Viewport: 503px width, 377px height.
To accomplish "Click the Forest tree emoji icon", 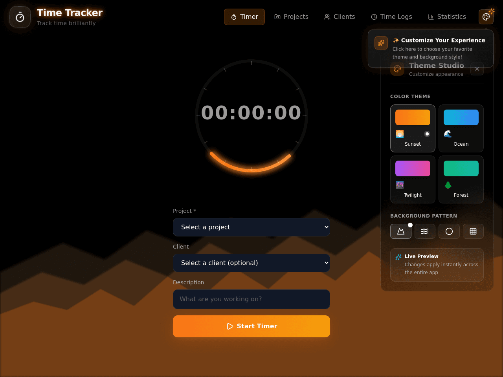I will [448, 185].
